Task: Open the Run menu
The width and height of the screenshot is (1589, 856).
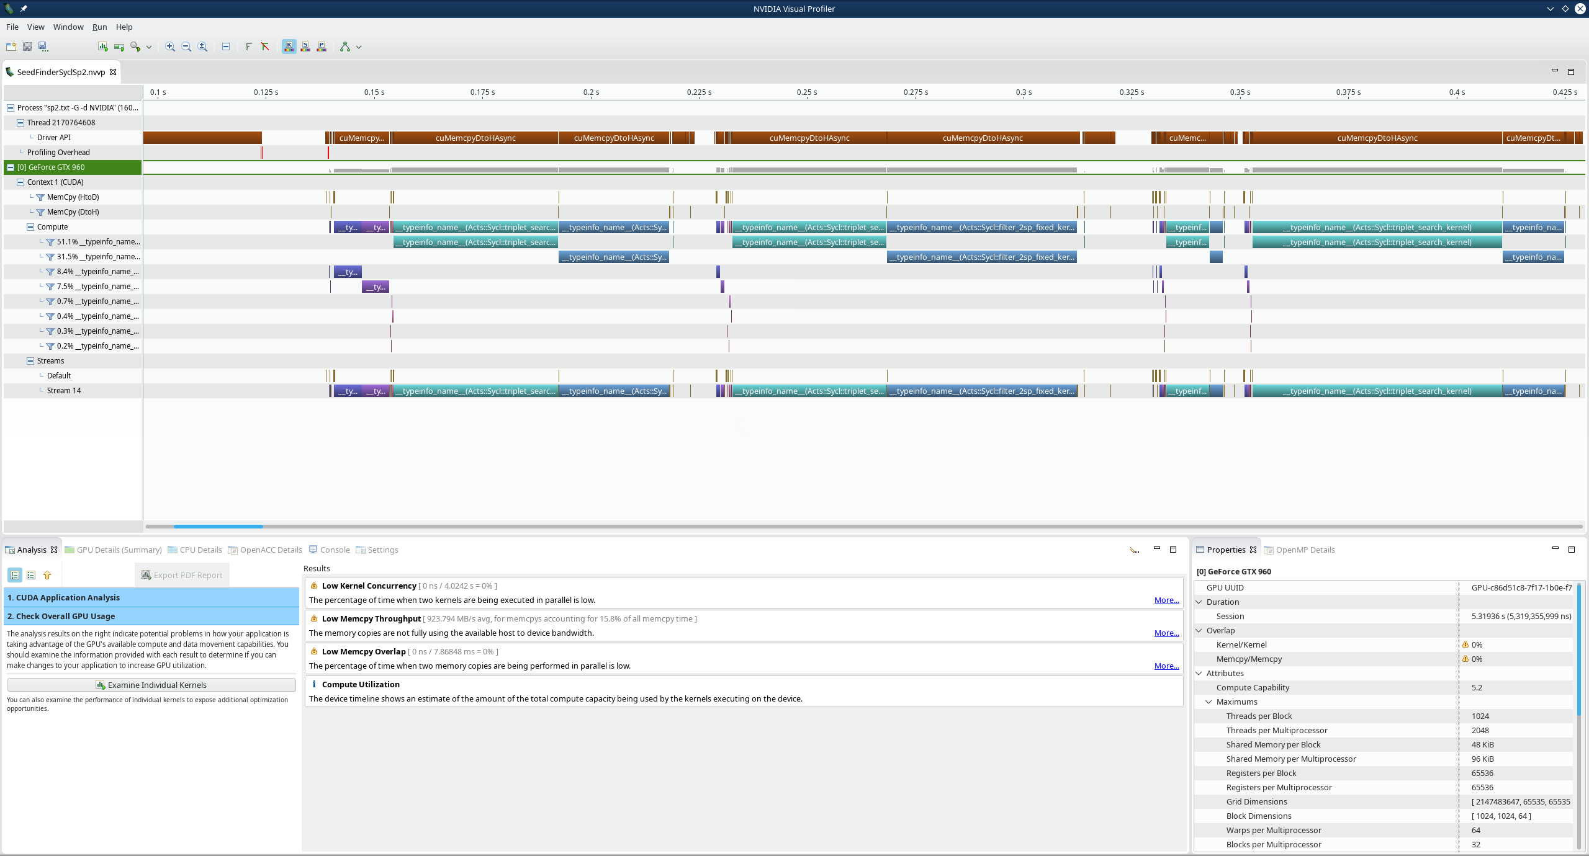Action: click(100, 27)
